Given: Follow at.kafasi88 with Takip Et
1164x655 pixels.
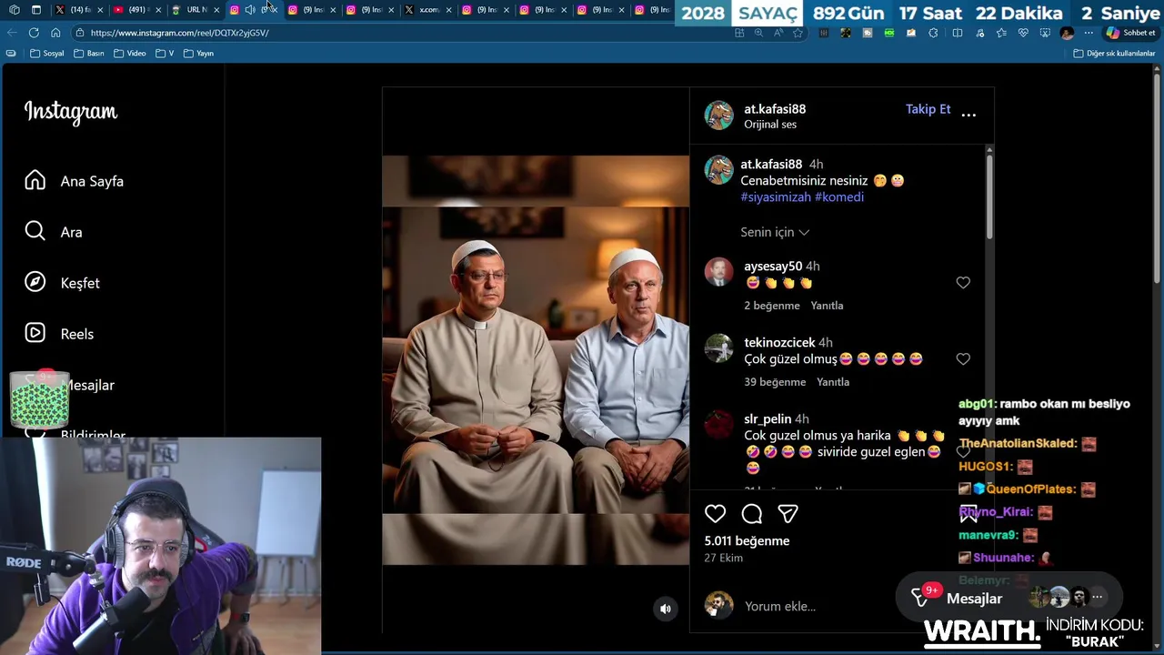Looking at the screenshot, I should (928, 109).
